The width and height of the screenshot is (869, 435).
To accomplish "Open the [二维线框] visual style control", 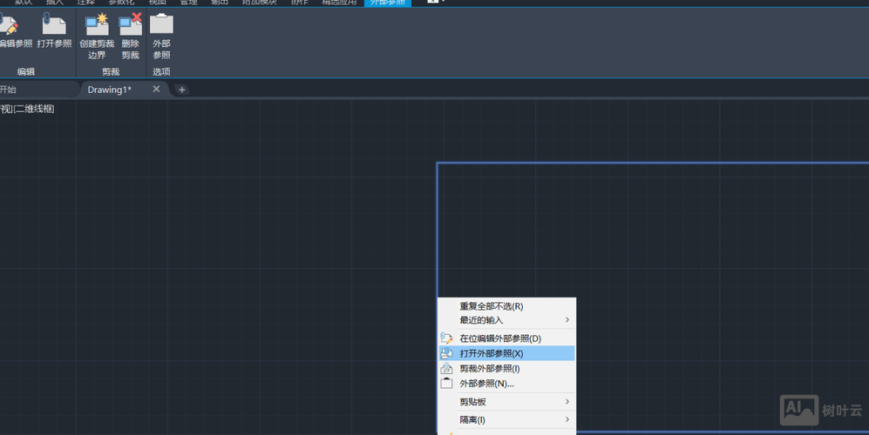I will coord(35,109).
